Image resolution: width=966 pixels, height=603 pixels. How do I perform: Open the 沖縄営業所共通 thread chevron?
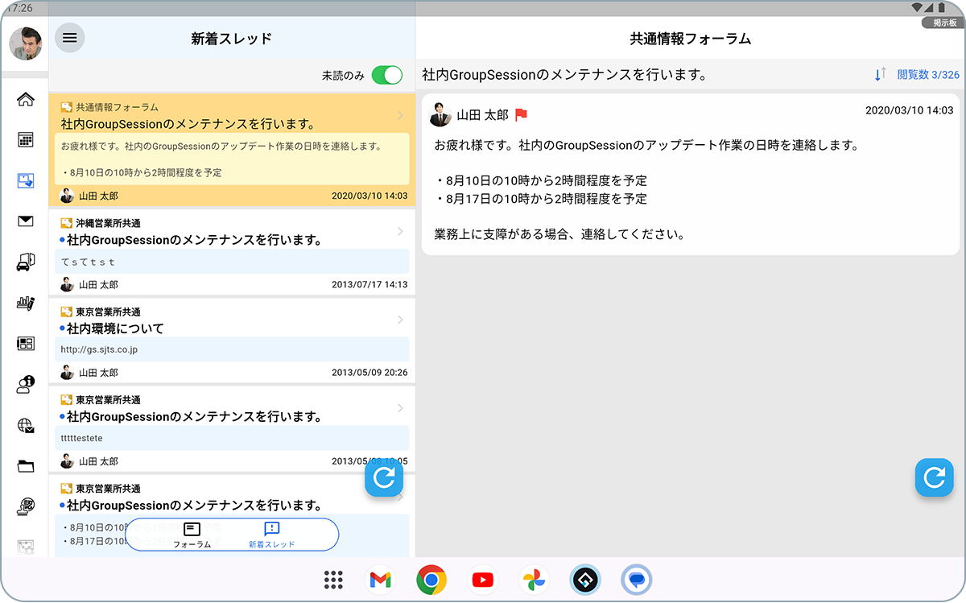(400, 232)
